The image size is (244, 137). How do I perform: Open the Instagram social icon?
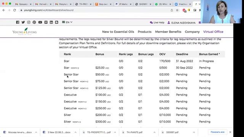click(29, 22)
